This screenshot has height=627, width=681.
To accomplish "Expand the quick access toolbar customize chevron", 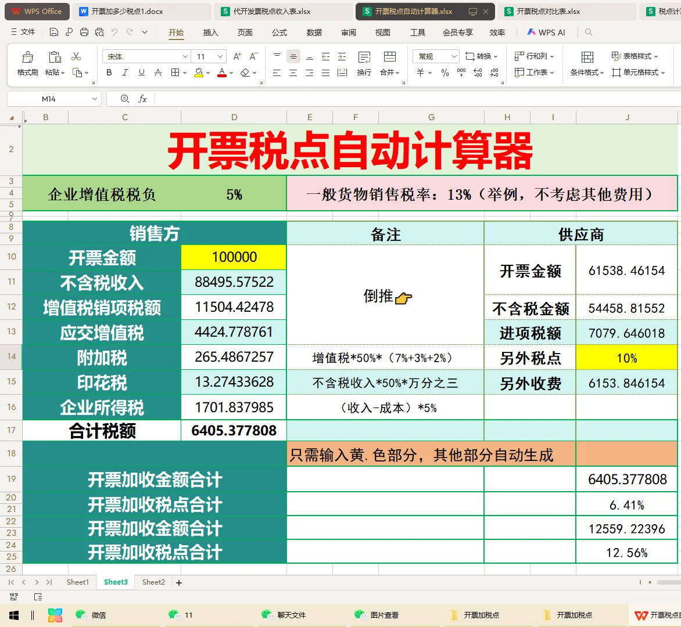I will pos(145,32).
